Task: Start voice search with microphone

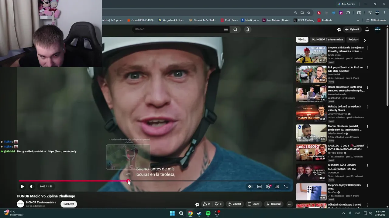Action: 248,29
